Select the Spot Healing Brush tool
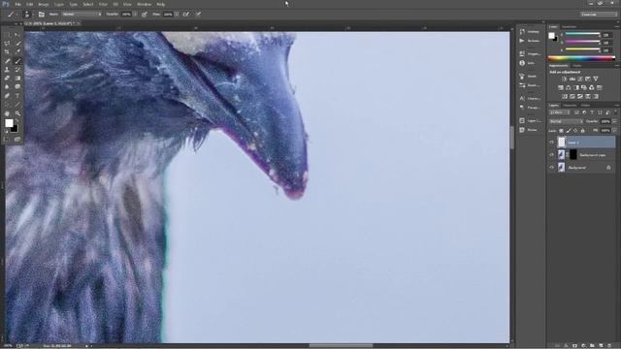 (x=7, y=60)
